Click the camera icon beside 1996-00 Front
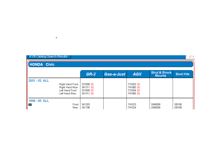221x165 pixels. click(x=30, y=105)
